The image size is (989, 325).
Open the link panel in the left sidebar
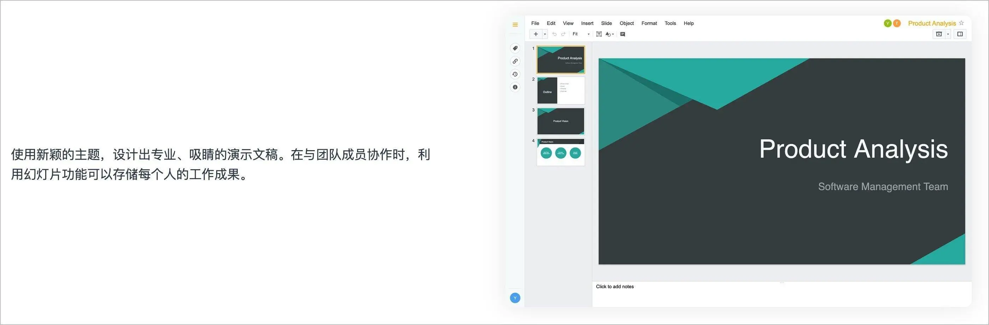(515, 61)
